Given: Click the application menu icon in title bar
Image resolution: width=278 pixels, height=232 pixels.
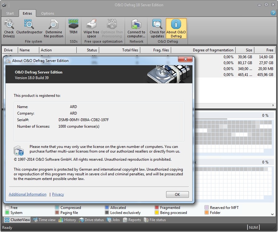Looking at the screenshot, I should 4,5.
